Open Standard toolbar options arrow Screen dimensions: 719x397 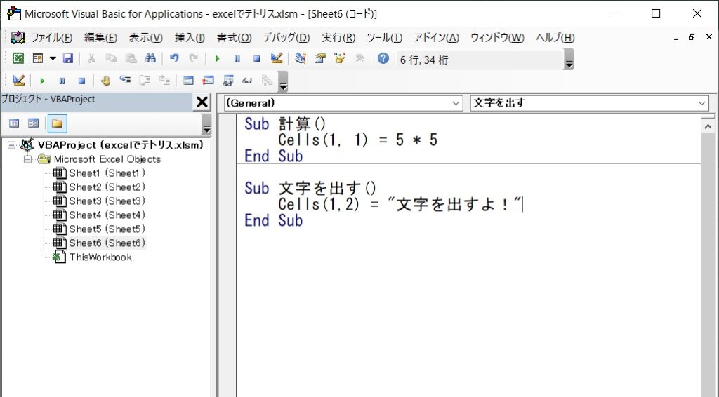[x=569, y=60]
